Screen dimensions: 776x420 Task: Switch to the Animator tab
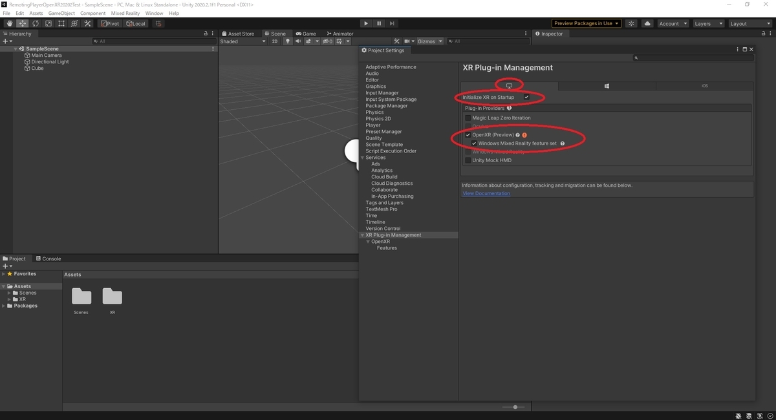pyautogui.click(x=340, y=34)
